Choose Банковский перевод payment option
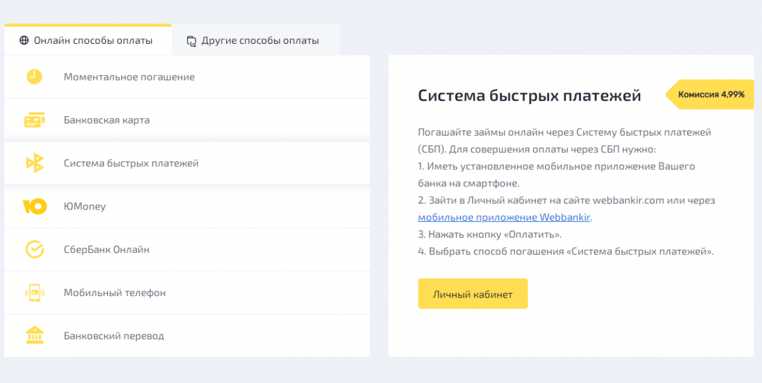Viewport: 762px width, 383px height. click(x=187, y=335)
